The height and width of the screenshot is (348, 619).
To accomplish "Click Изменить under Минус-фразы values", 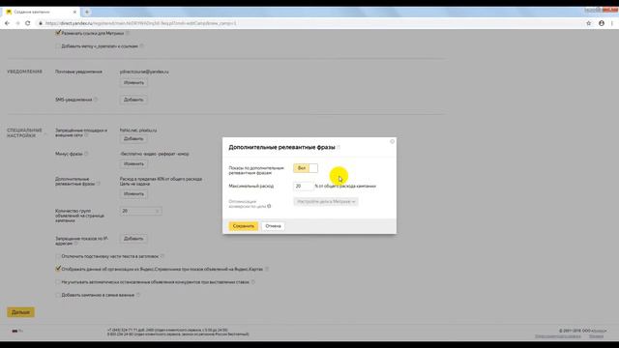I will [133, 163].
